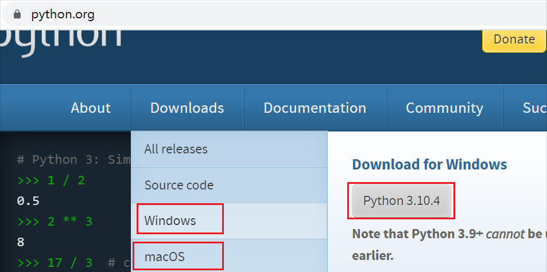Click the ">>> 1 / 2" line in the shell
Image resolution: width=547 pixels, height=272 pixels.
(51, 180)
